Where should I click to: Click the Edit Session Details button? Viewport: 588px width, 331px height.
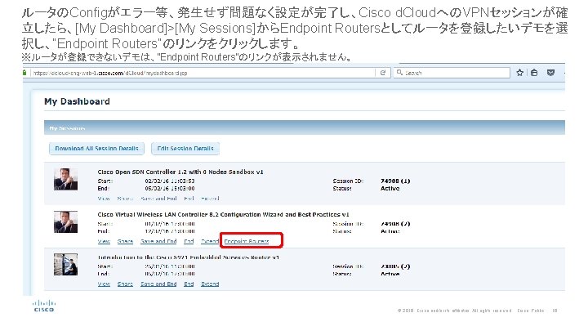tap(185, 148)
